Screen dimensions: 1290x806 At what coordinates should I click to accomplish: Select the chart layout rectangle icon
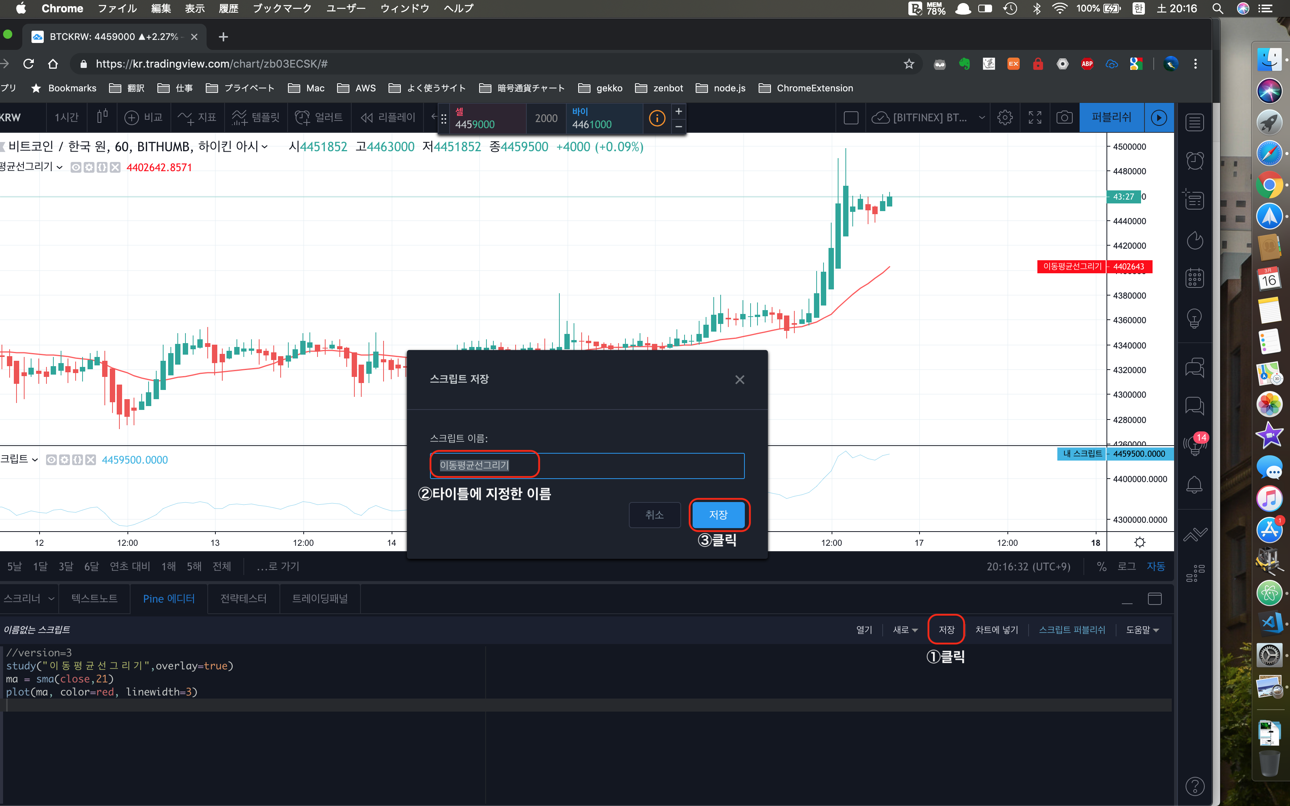tap(851, 117)
